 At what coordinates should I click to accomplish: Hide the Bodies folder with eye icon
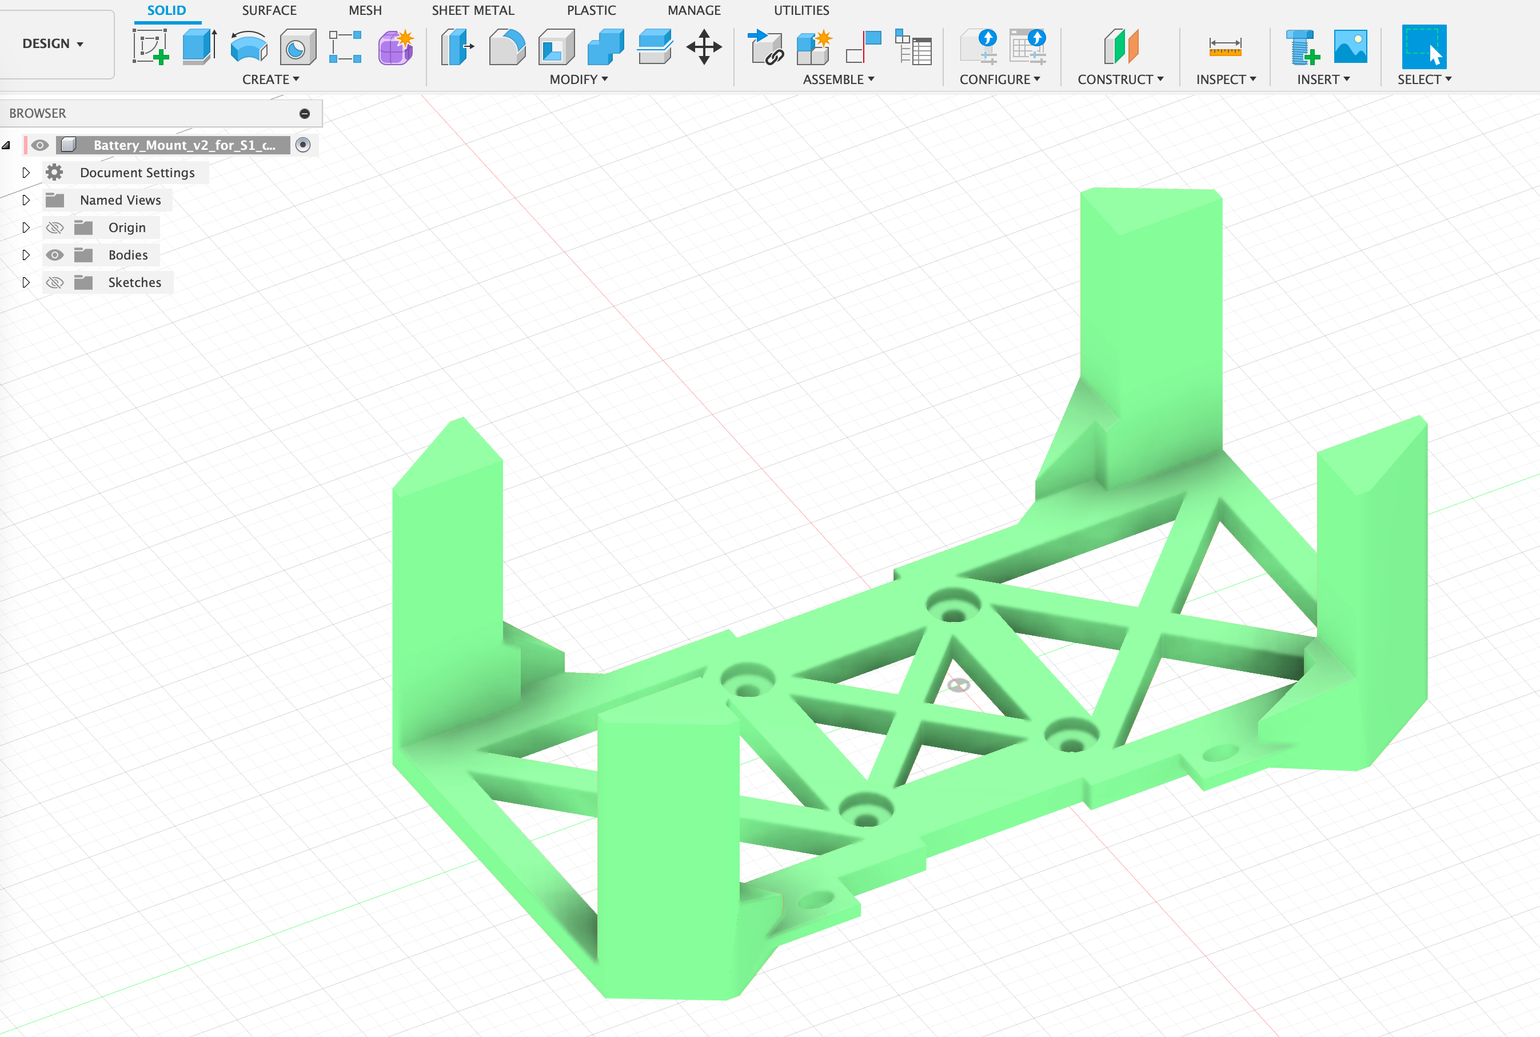[55, 256]
